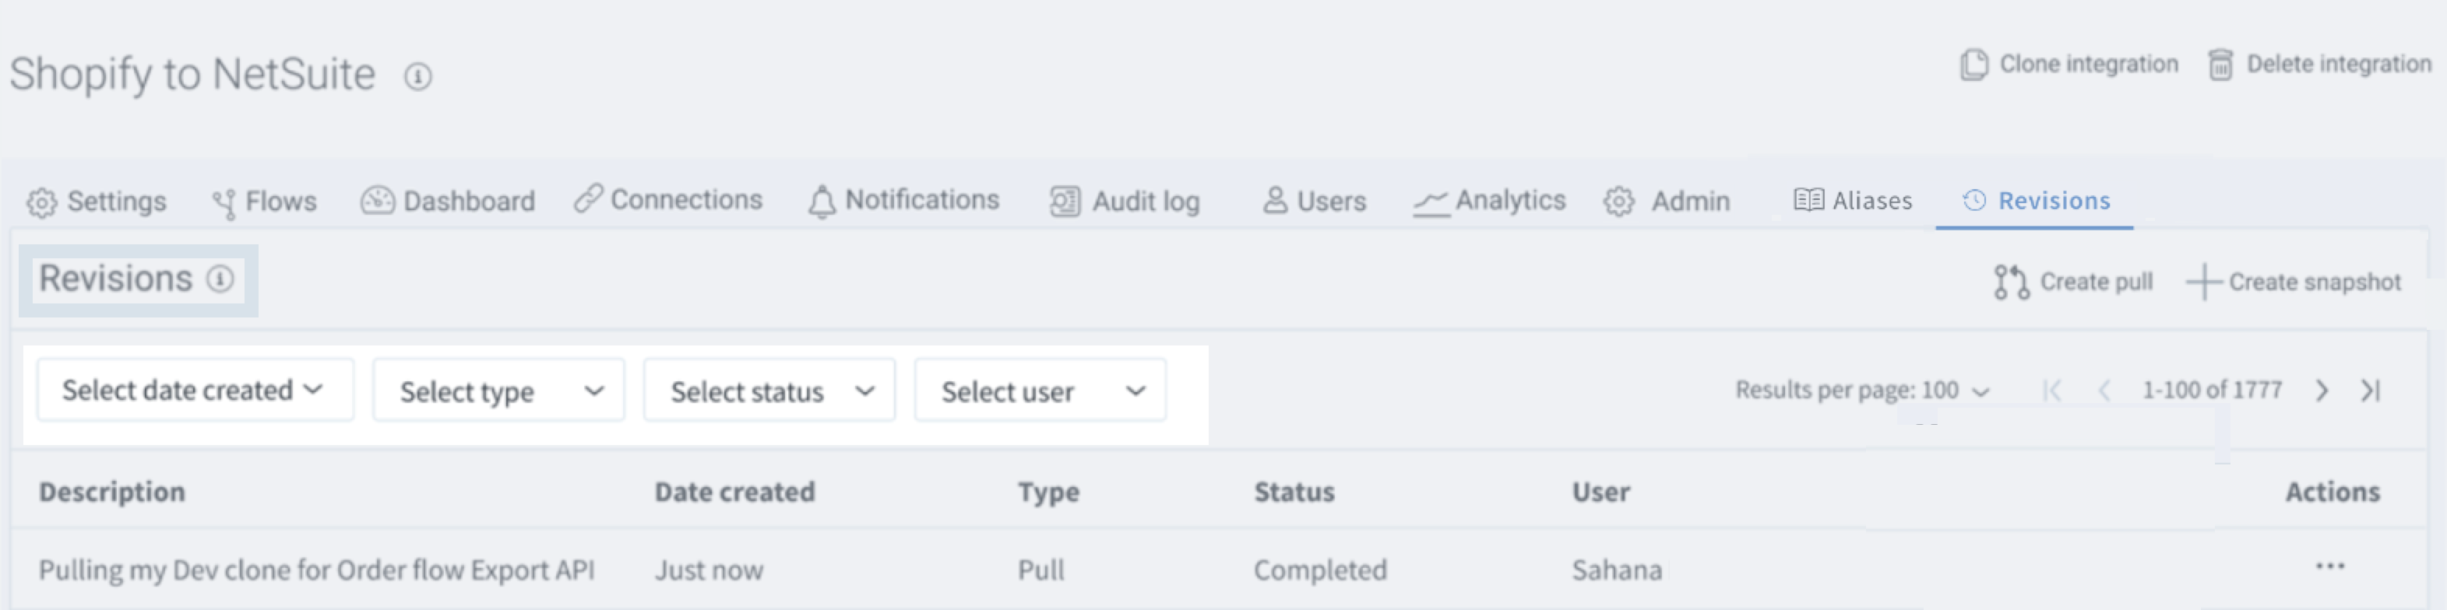2447x610 pixels.
Task: Open the Admin tab
Action: [1666, 201]
